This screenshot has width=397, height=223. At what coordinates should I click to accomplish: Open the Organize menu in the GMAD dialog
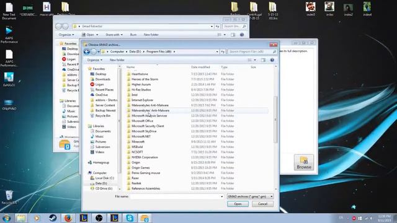(x=95, y=60)
